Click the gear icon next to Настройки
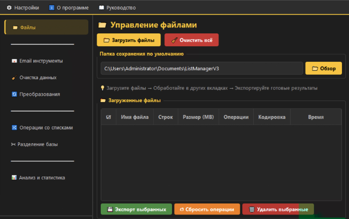Viewport: 349px width, 219px height. 9,8
